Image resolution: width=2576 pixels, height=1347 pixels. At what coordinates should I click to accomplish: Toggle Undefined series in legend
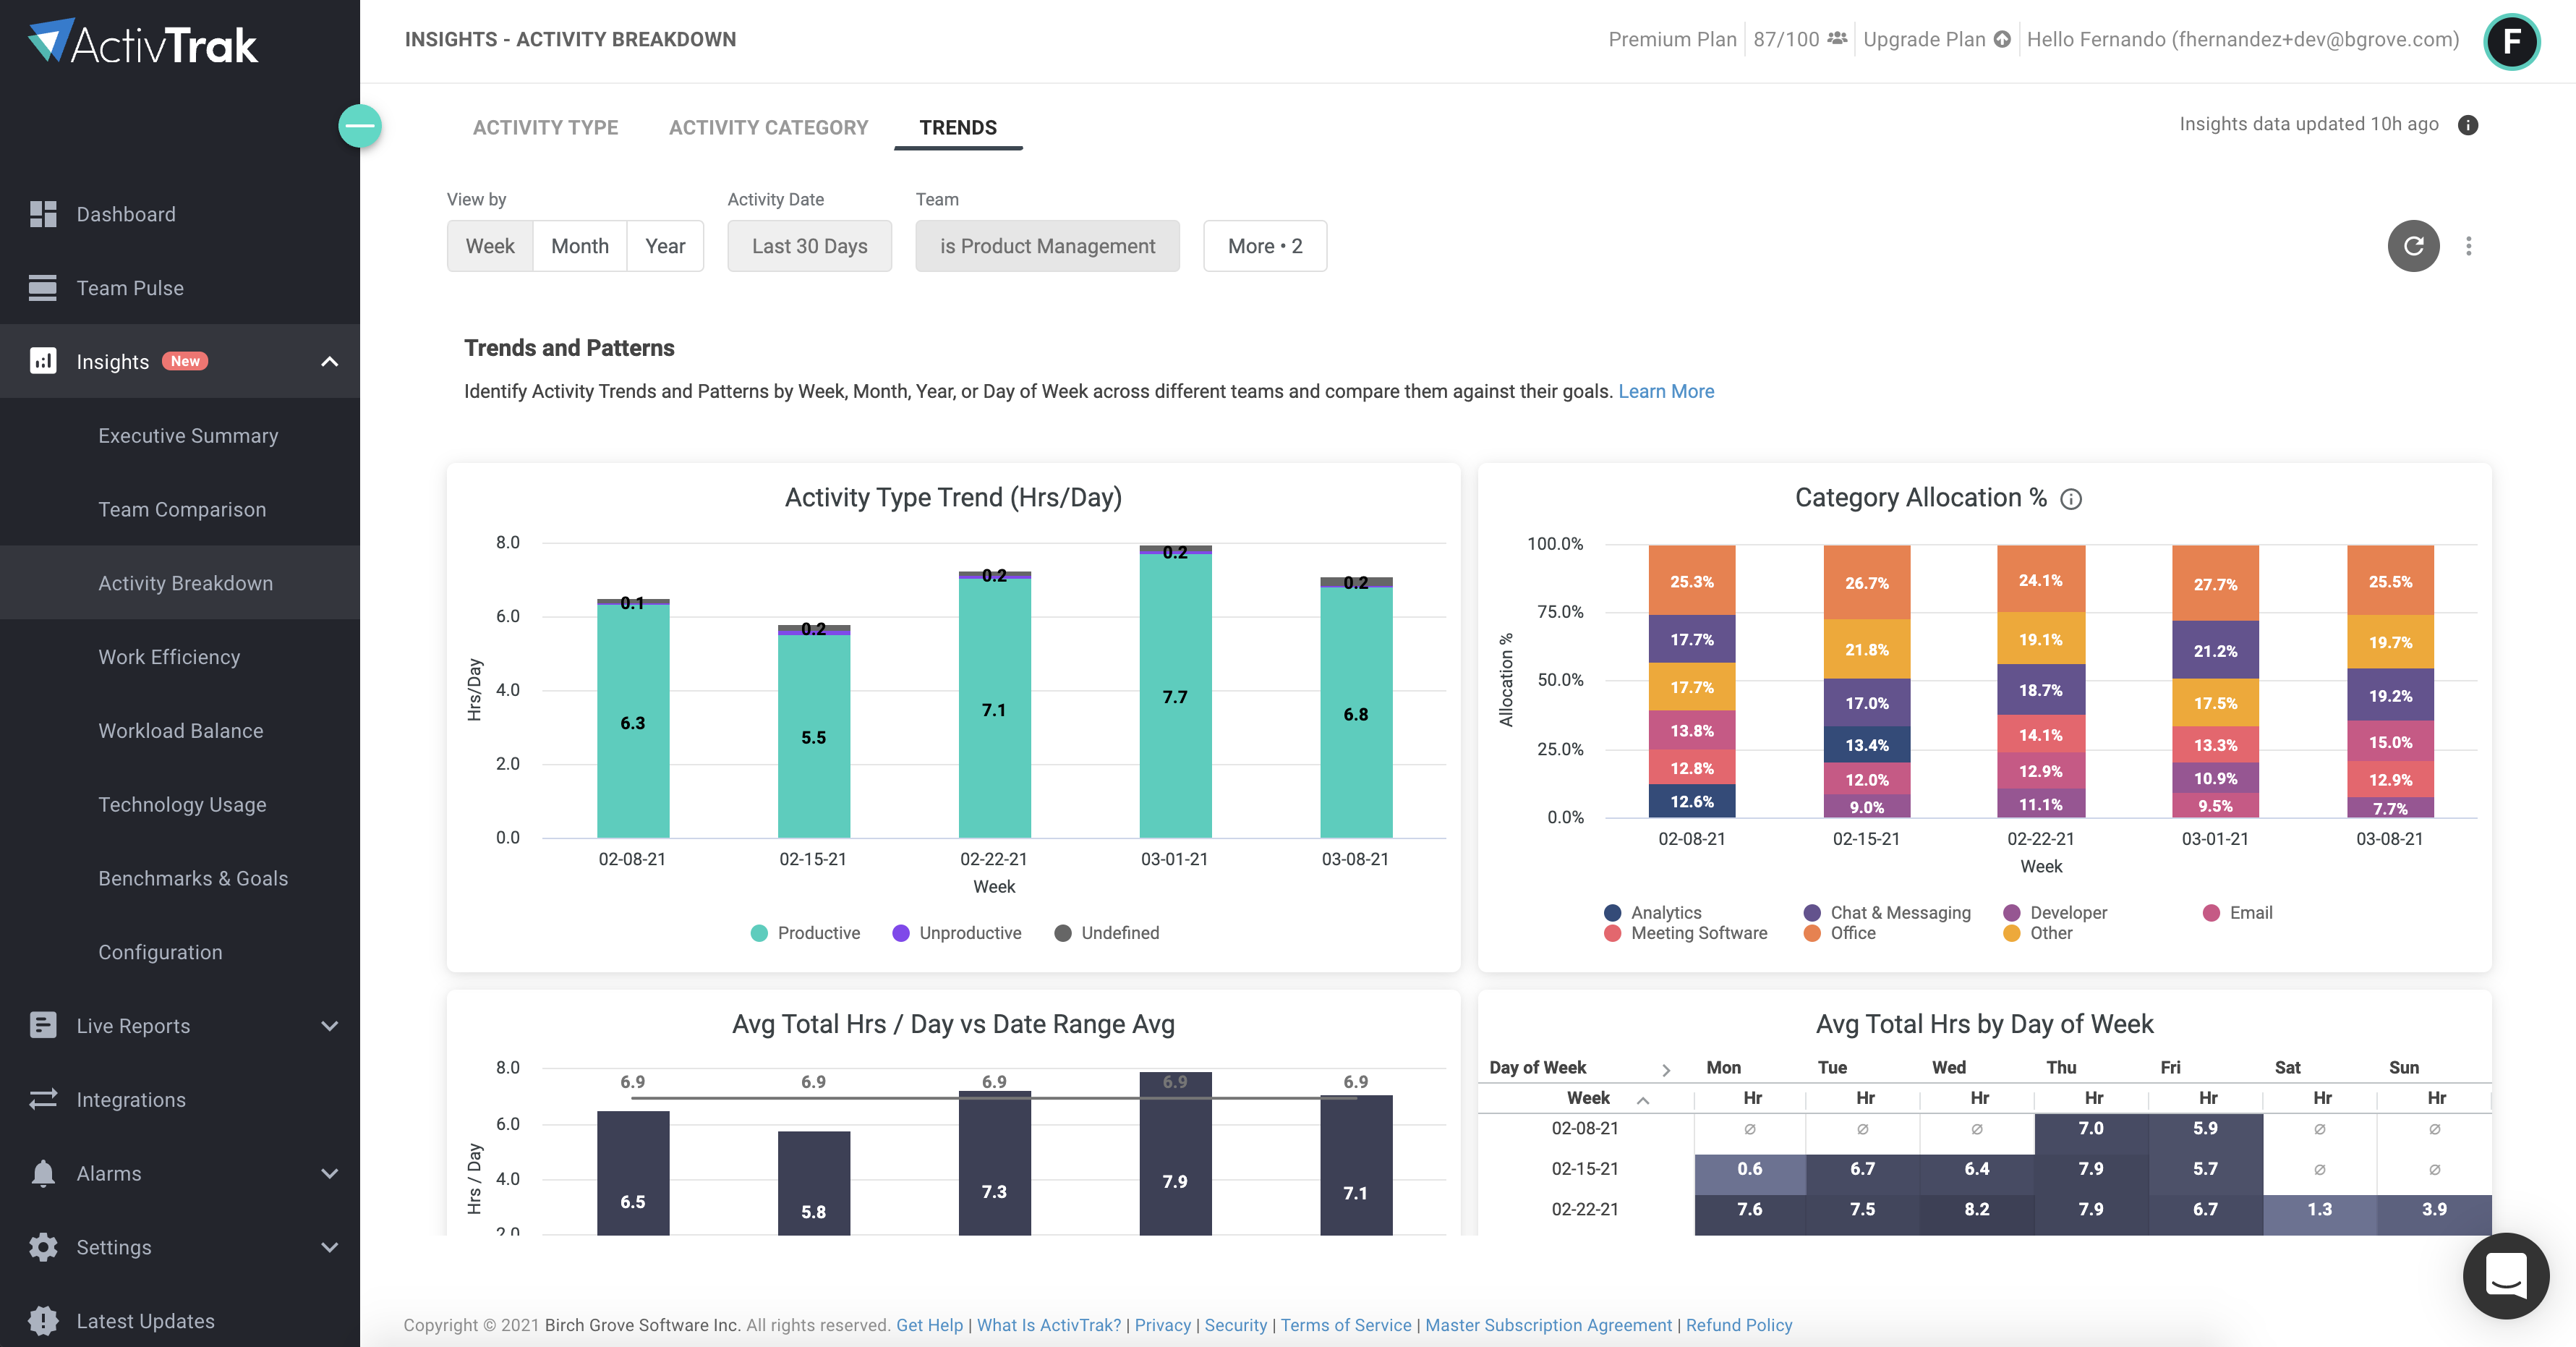(x=1107, y=933)
